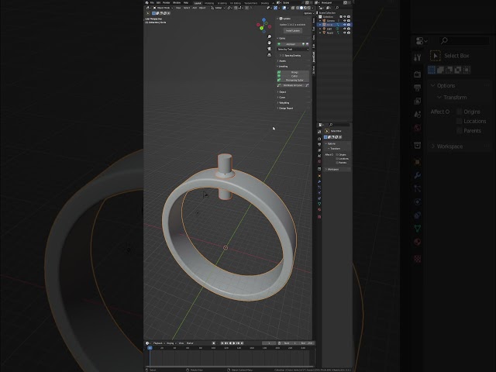This screenshot has width=496, height=372.
Task: Select solid viewport shading
Action: [x=301, y=8]
